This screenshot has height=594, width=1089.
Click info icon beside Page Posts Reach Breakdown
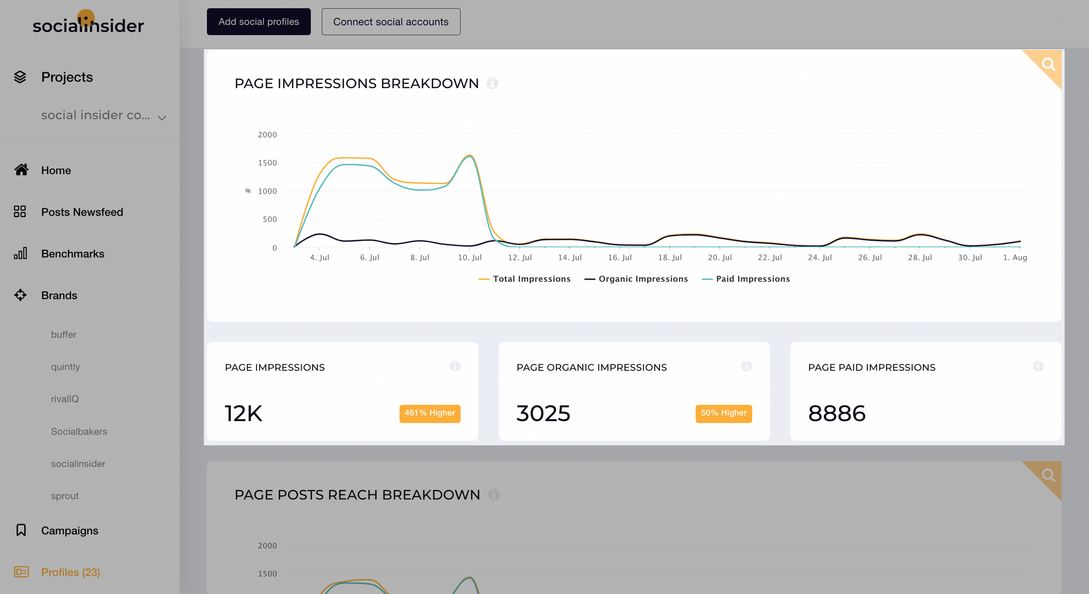click(494, 494)
